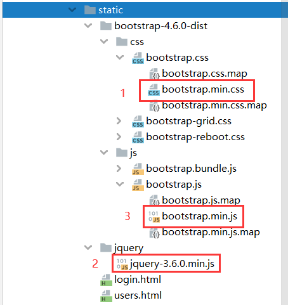
Task: Click the login.html file icon
Action: point(106,280)
